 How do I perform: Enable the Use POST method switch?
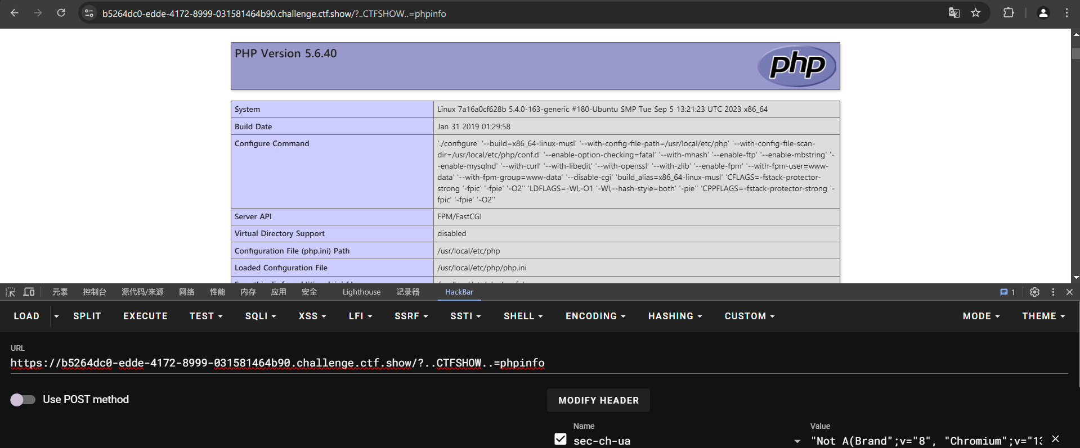pos(23,400)
